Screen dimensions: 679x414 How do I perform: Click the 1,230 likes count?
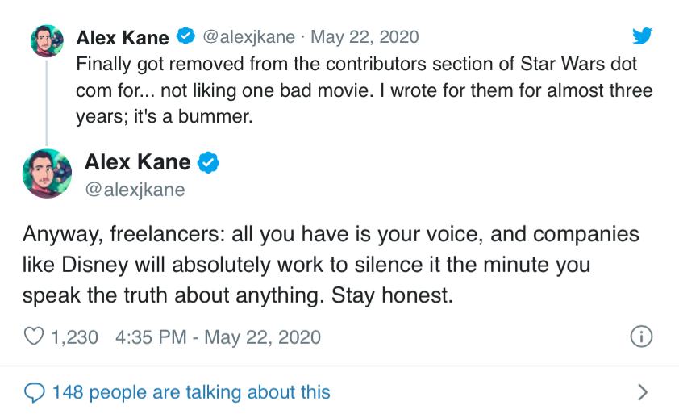pyautogui.click(x=74, y=337)
